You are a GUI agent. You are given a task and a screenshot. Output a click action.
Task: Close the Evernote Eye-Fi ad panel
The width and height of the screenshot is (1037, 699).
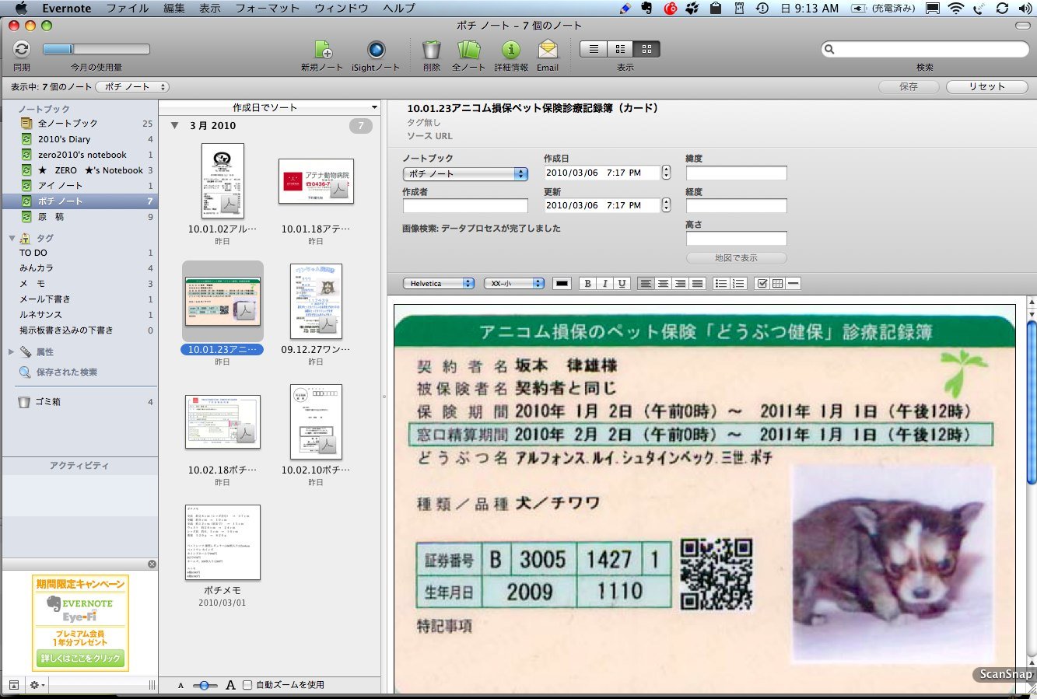click(x=152, y=564)
